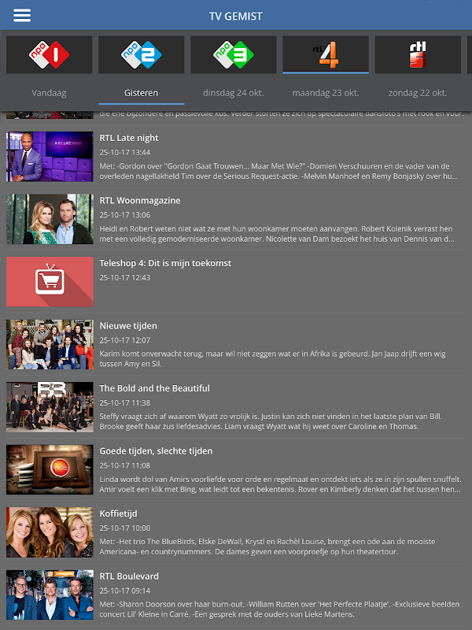Click the RTL Boulevard title
Screen dimensions: 472x630
coord(129,576)
